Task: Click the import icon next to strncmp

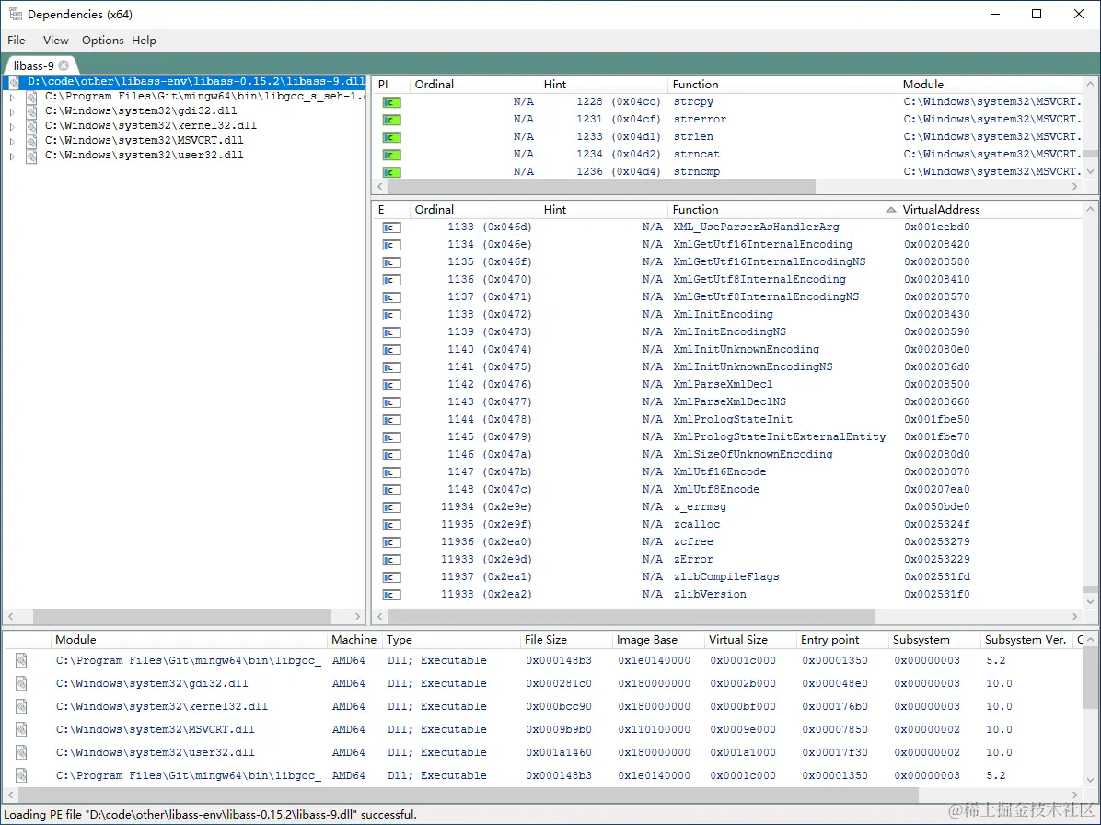Action: point(391,172)
